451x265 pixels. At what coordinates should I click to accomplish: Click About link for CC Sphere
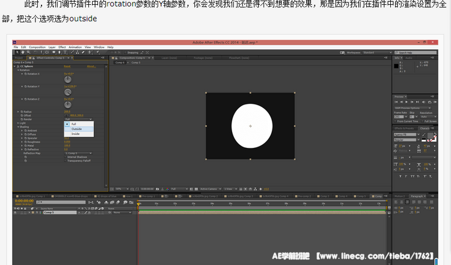point(91,66)
